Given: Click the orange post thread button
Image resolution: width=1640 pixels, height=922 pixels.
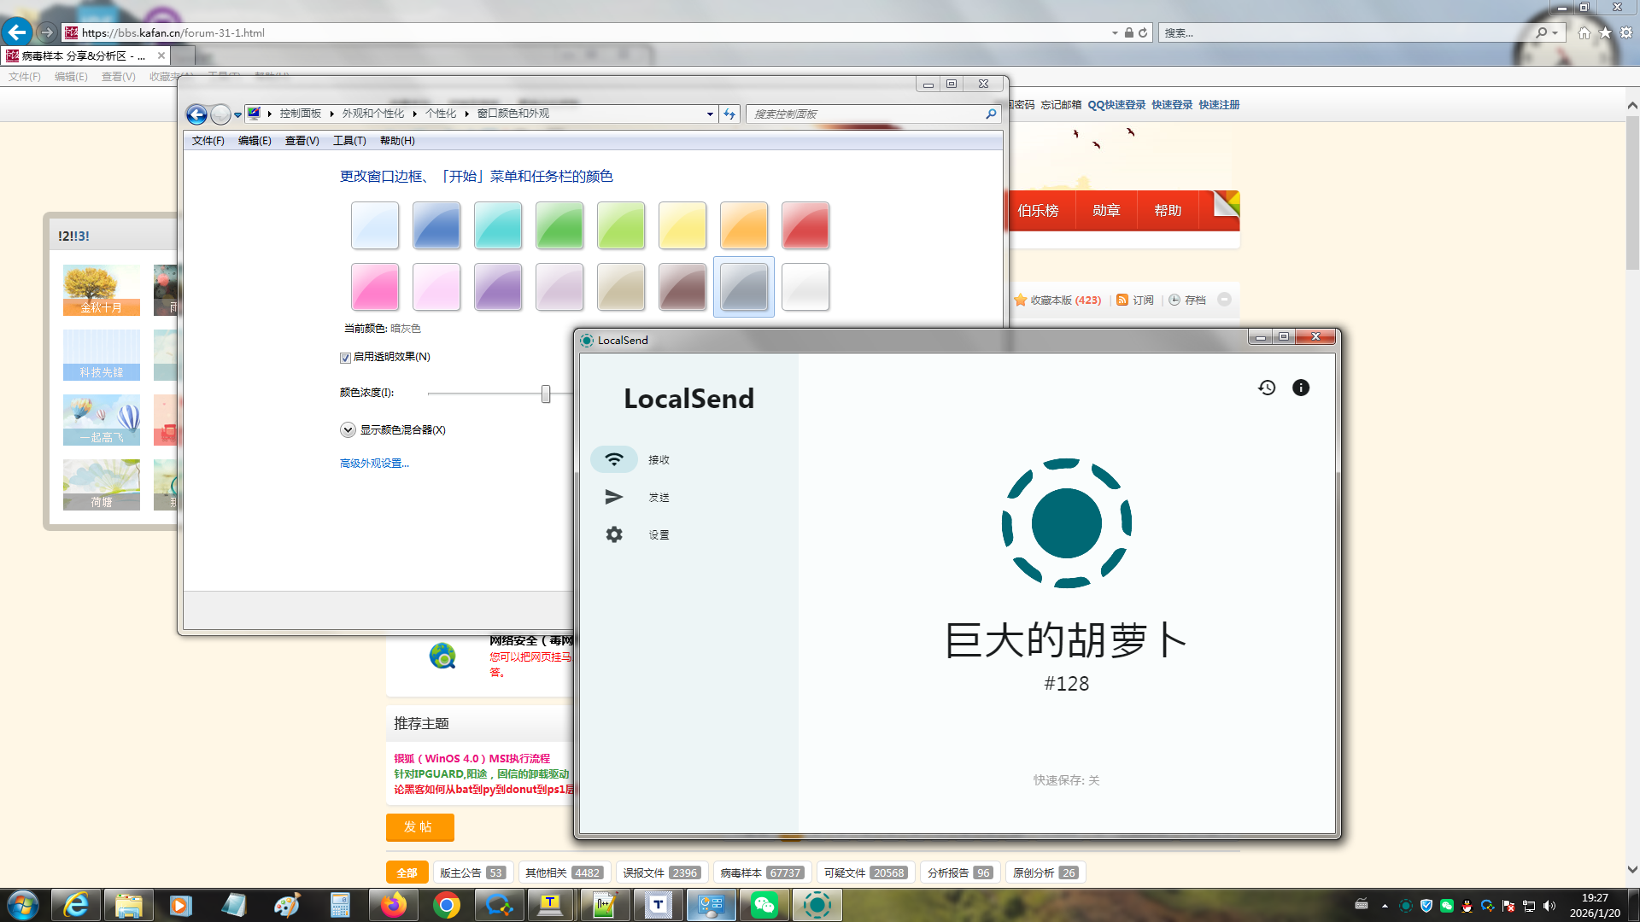Looking at the screenshot, I should coord(419,826).
